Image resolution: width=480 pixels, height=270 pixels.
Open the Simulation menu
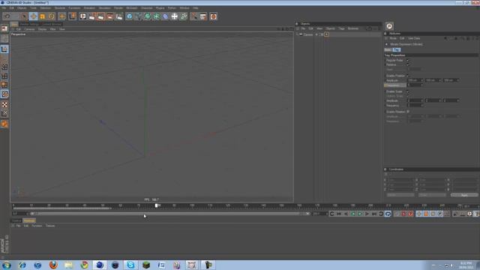pos(104,8)
